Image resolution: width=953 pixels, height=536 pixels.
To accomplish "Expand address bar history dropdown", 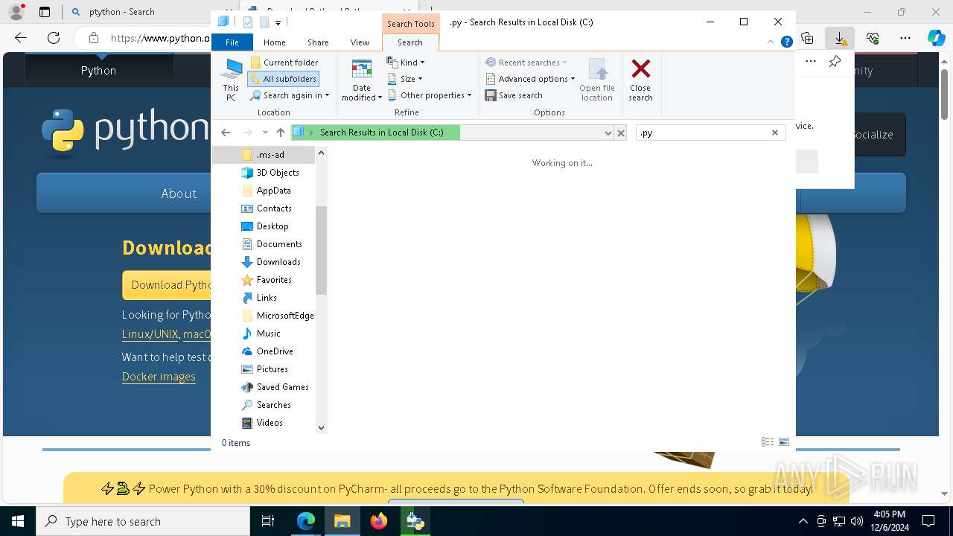I will (608, 133).
